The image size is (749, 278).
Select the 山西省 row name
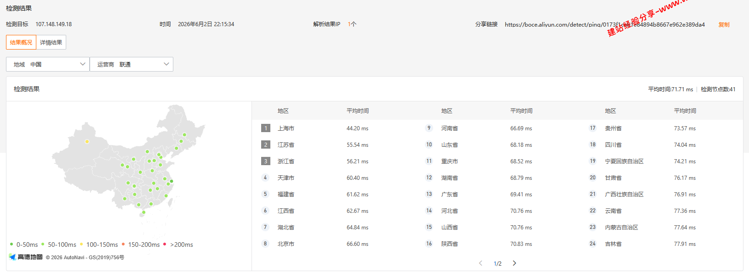[450, 228]
